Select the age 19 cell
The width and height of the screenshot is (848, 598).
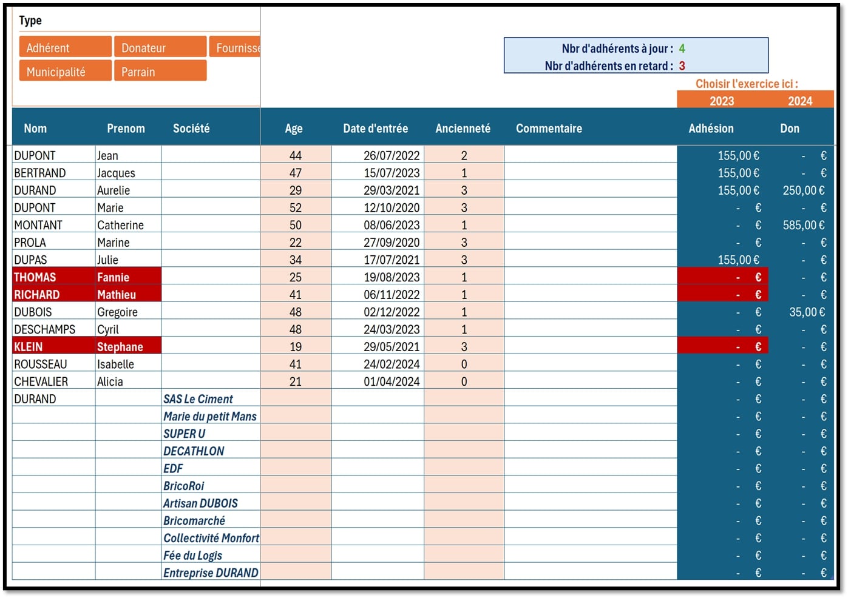pos(296,346)
